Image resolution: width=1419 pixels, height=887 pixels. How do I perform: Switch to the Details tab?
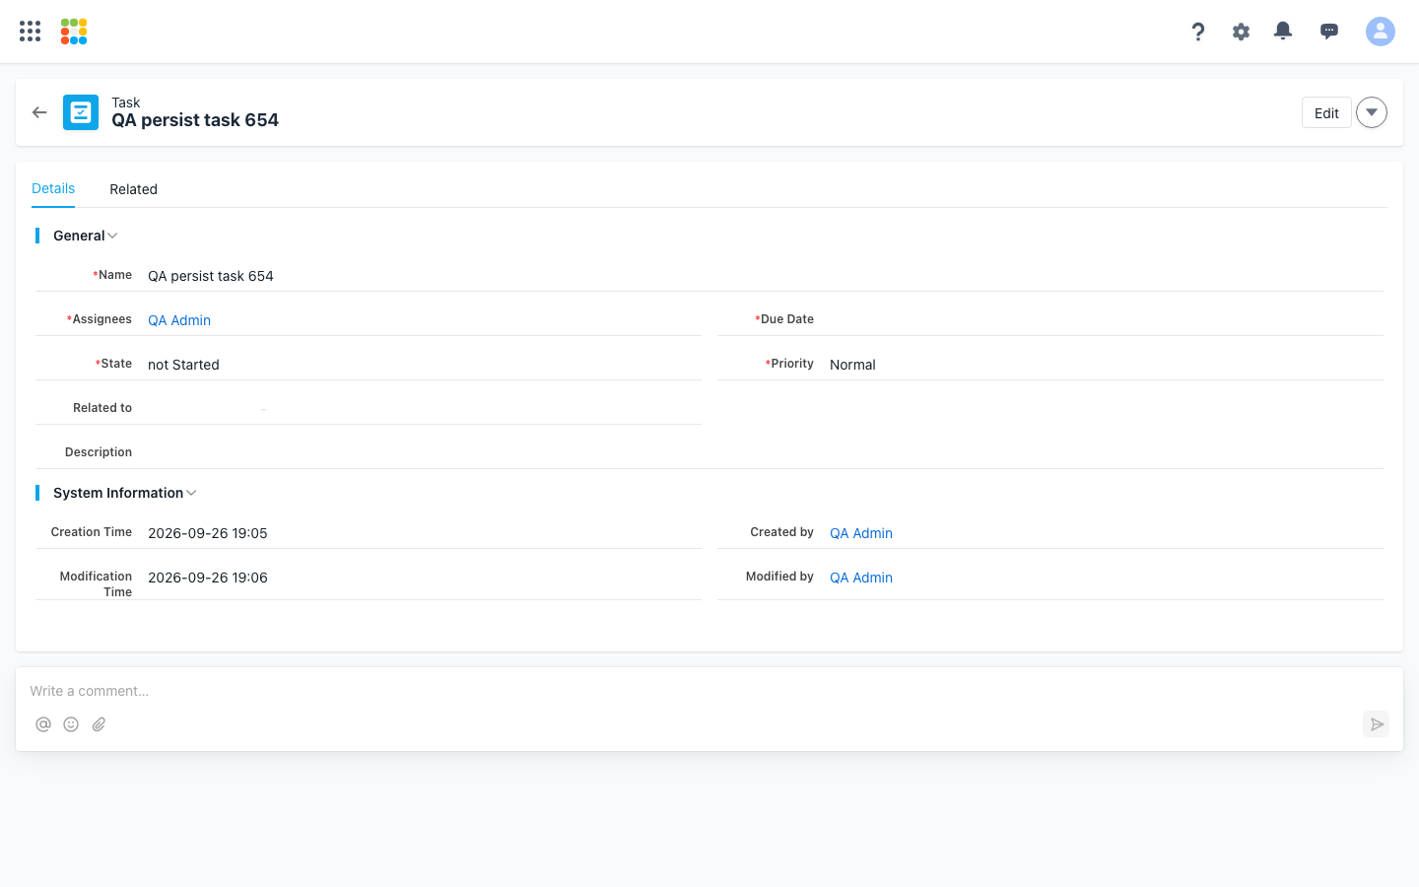tap(53, 188)
